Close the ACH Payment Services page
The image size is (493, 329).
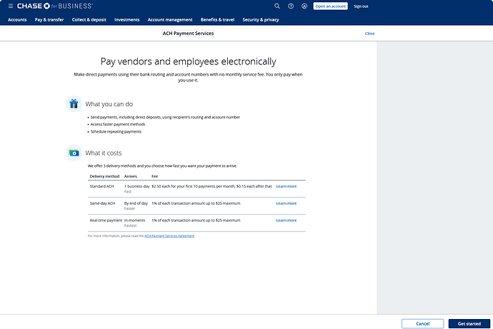pos(369,34)
